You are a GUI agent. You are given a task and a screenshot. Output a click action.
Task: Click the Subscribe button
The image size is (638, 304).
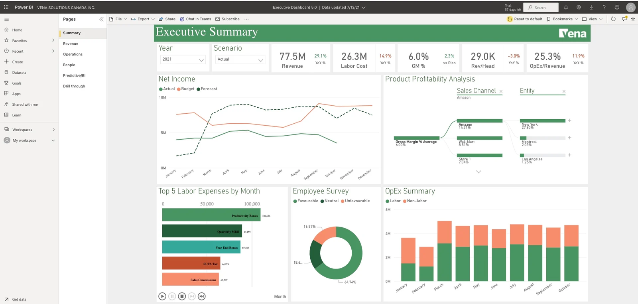click(x=227, y=19)
